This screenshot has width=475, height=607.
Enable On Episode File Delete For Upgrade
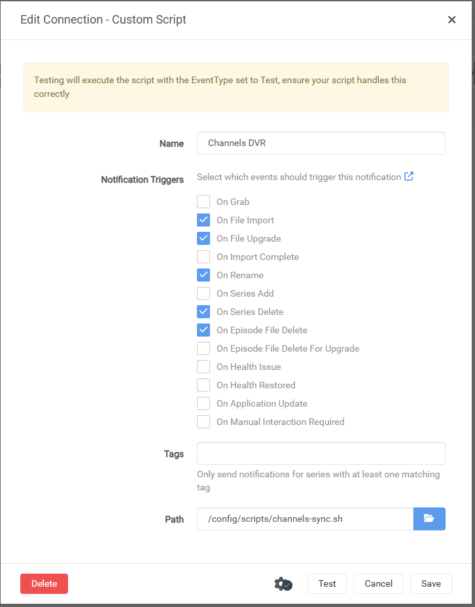pyautogui.click(x=203, y=348)
